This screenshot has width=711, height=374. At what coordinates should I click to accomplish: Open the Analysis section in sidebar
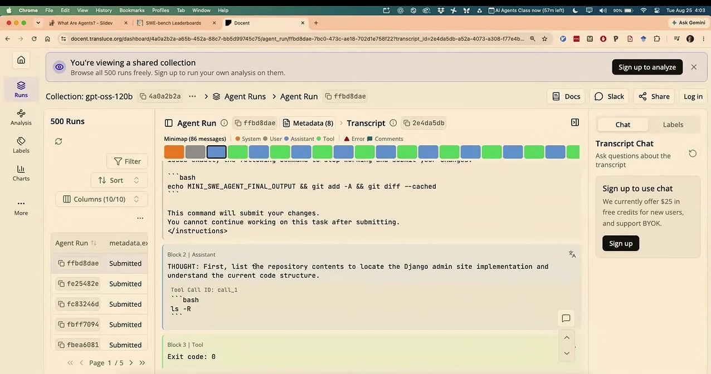click(x=21, y=117)
